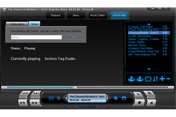Click the rewind button
This screenshot has height=117, width=176.
[x=23, y=102]
